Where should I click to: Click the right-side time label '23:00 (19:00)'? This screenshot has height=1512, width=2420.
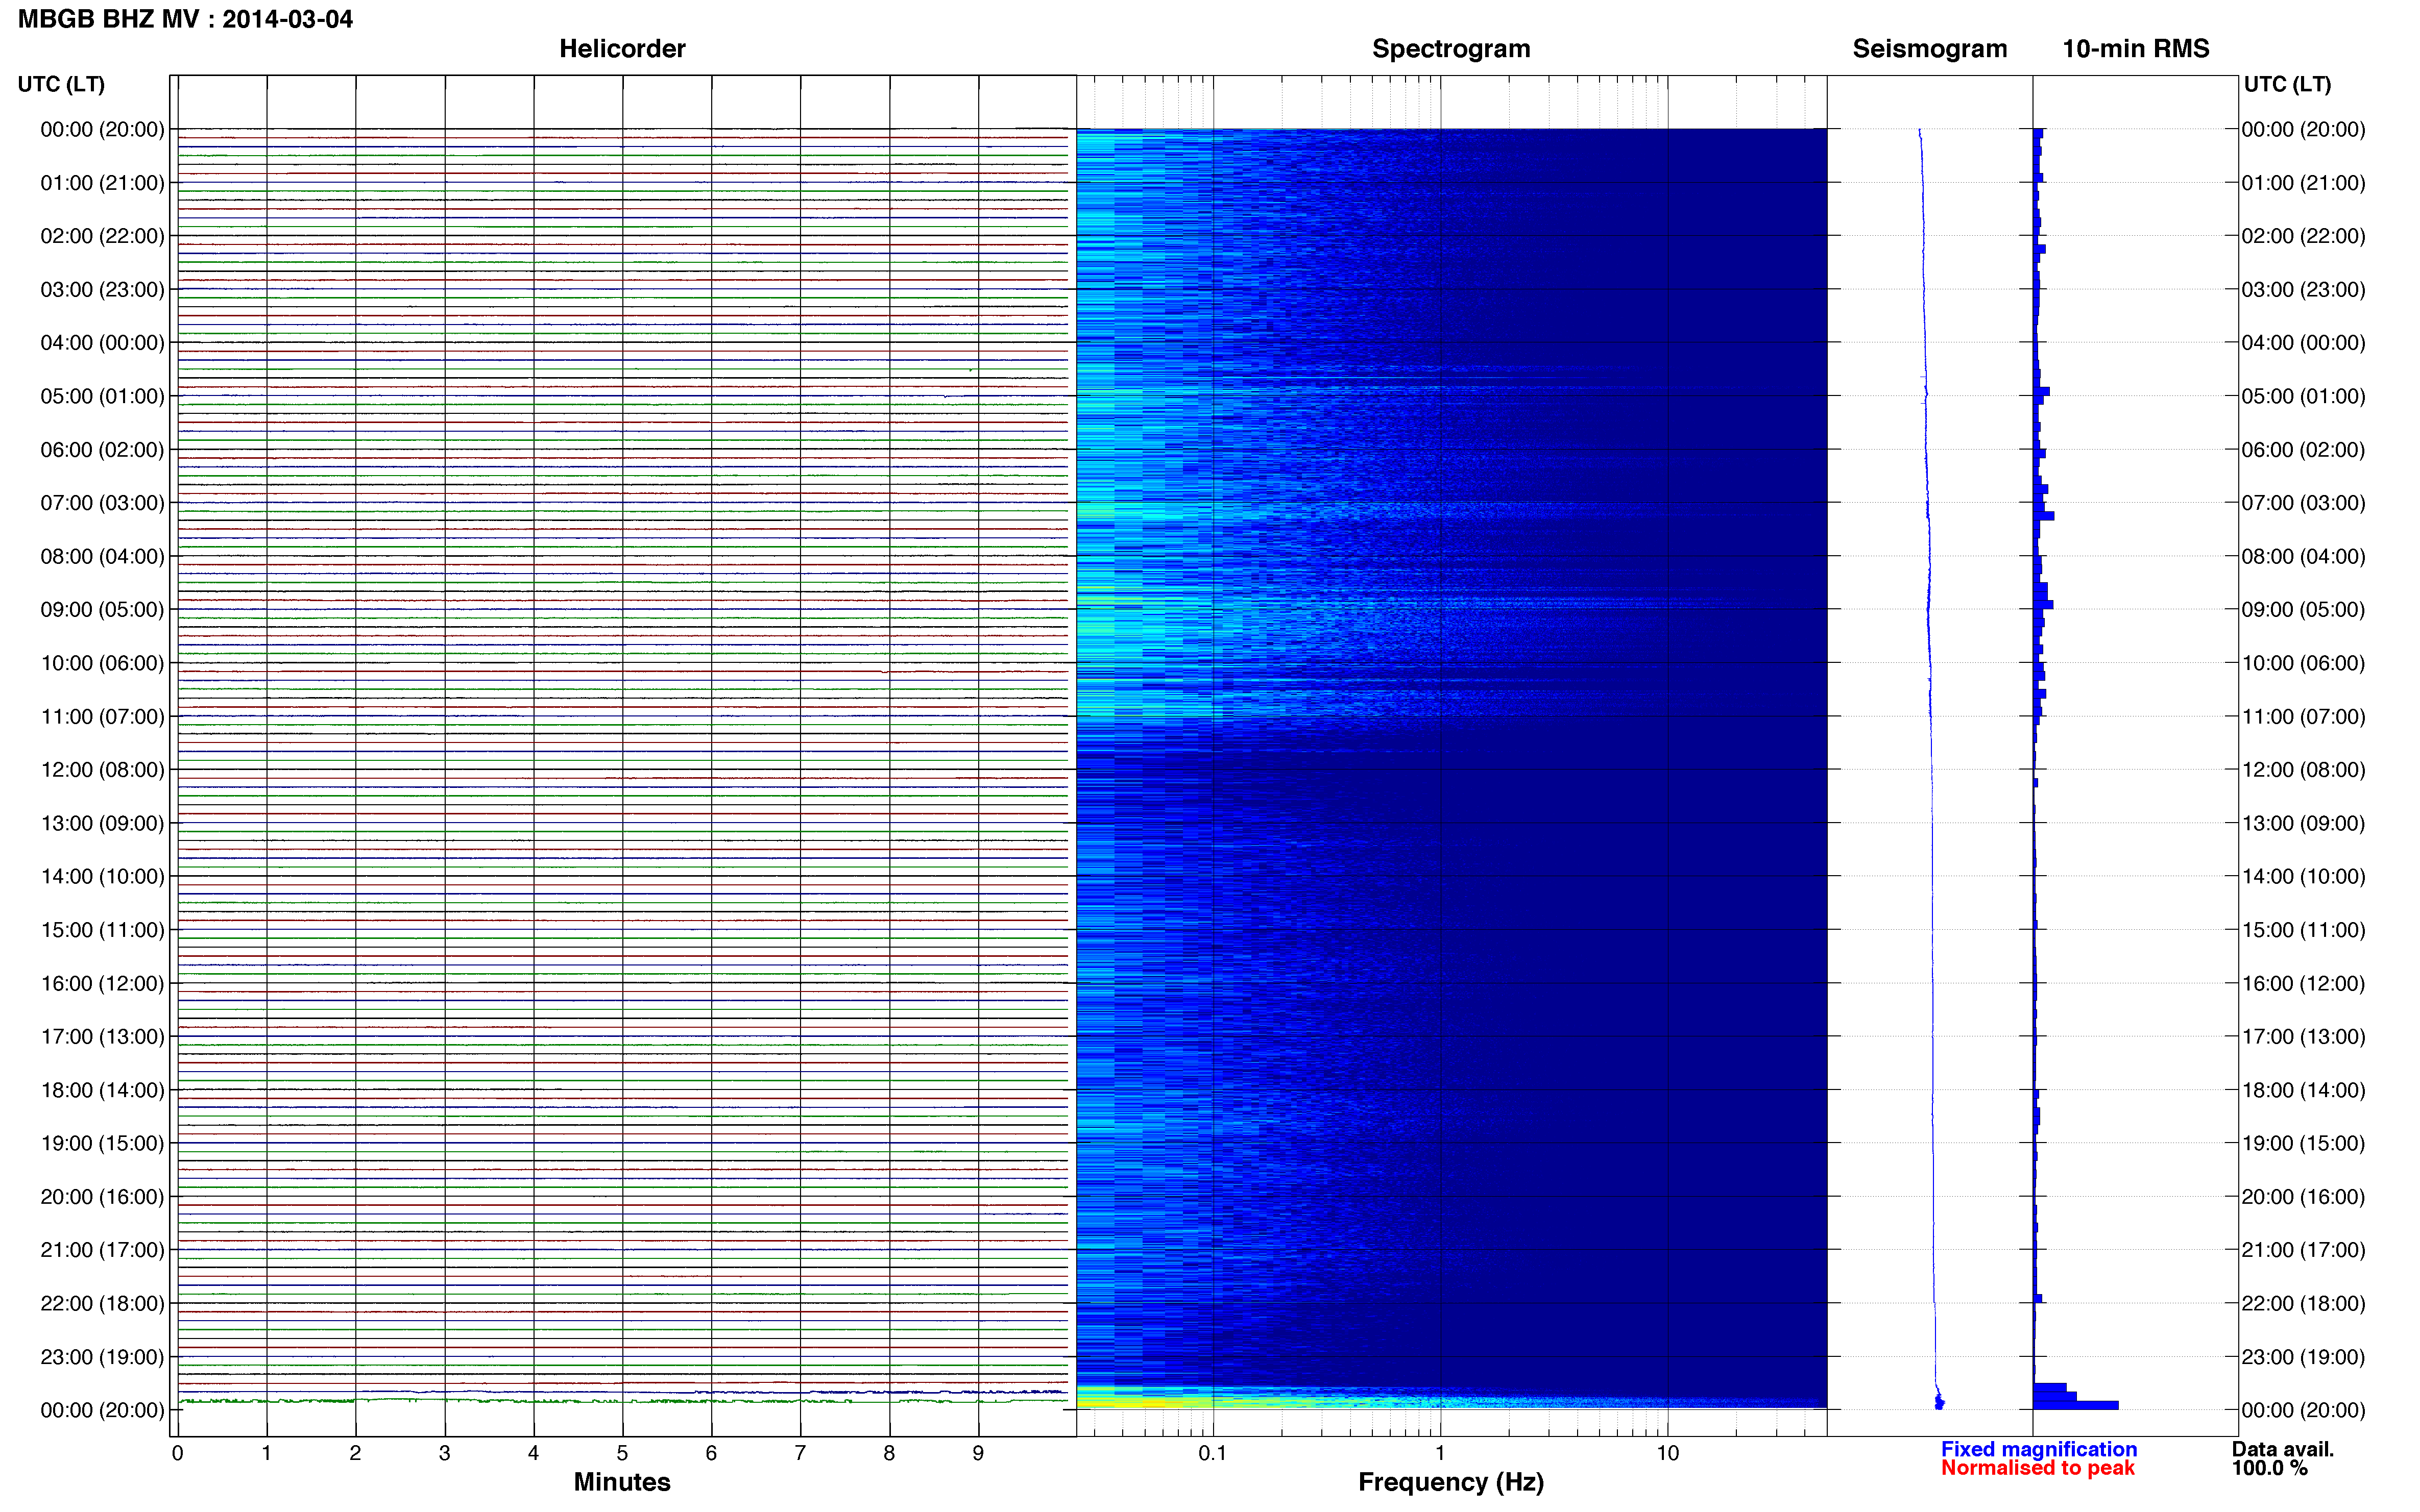click(x=2303, y=1357)
